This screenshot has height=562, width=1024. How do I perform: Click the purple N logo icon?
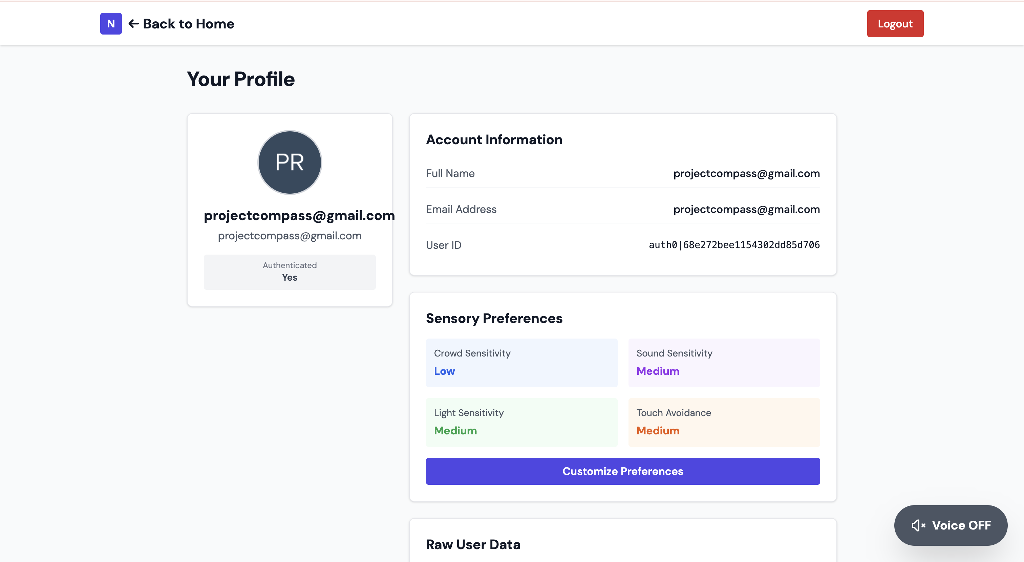(x=111, y=24)
